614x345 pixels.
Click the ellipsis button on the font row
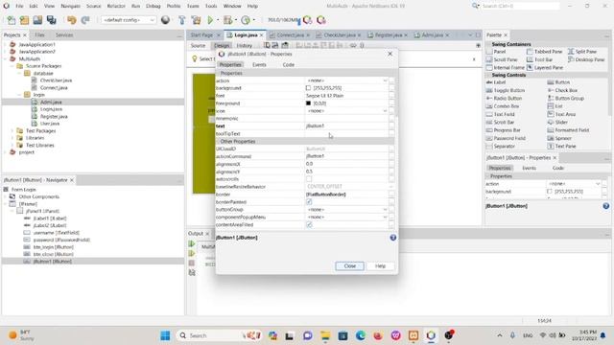[391, 96]
